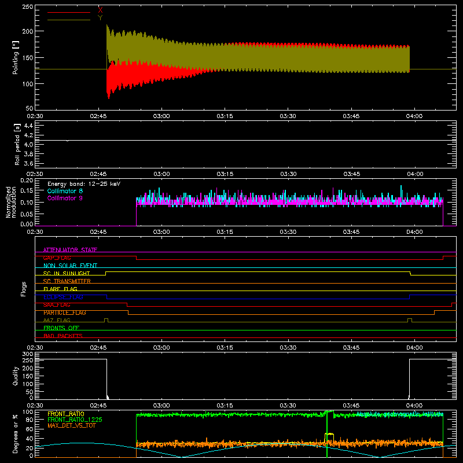Select the olive Y legend line sample

[69, 20]
